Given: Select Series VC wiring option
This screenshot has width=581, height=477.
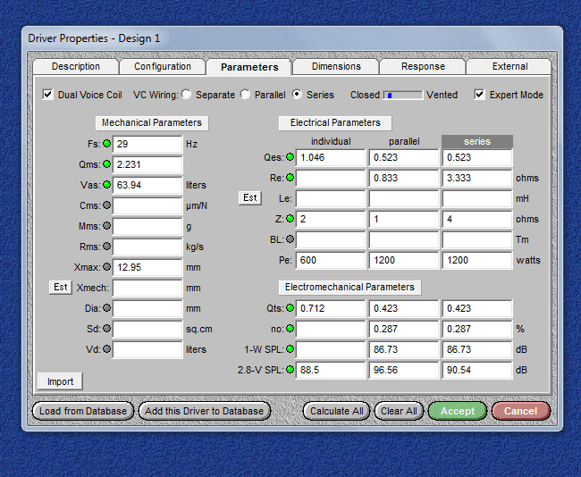Looking at the screenshot, I should 297,95.
